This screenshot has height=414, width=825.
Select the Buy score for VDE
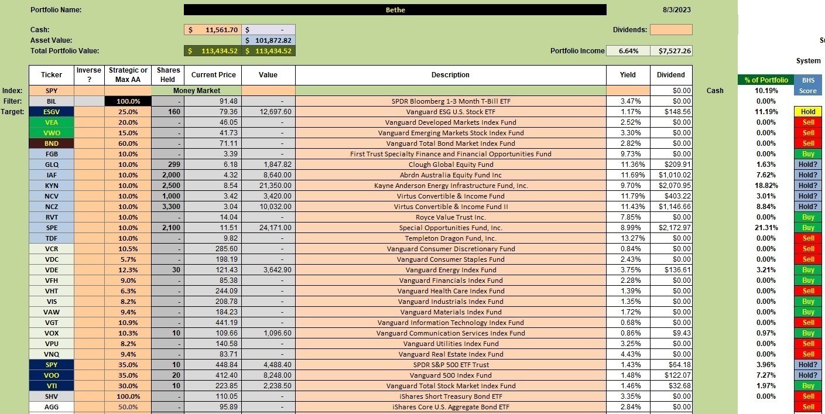click(x=808, y=270)
